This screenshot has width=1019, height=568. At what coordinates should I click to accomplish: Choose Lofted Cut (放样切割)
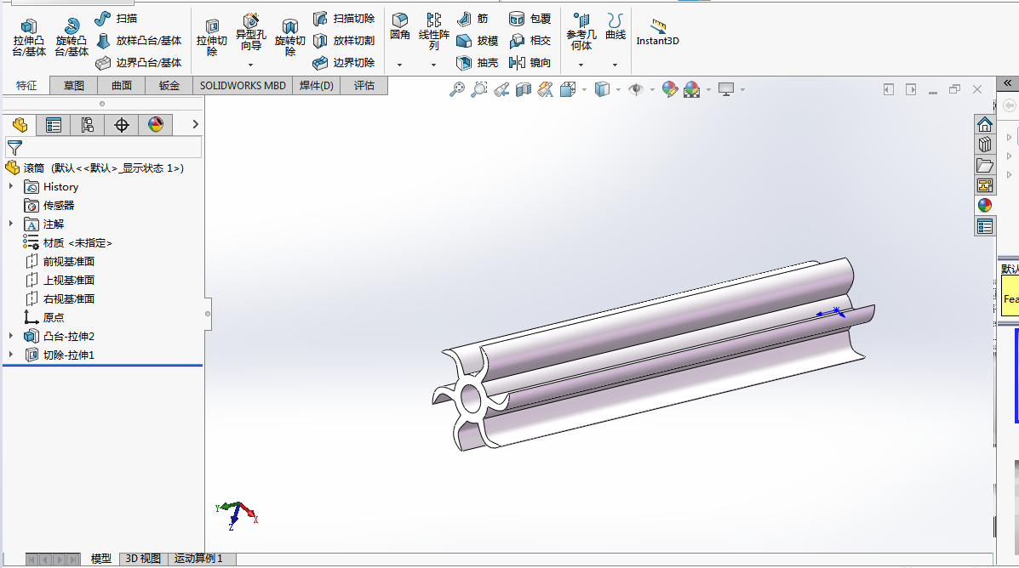click(344, 41)
